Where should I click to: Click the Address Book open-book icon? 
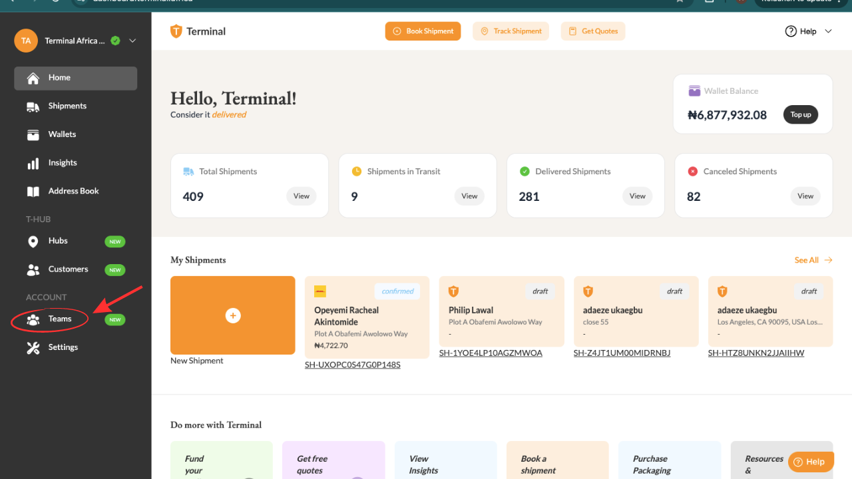click(33, 192)
